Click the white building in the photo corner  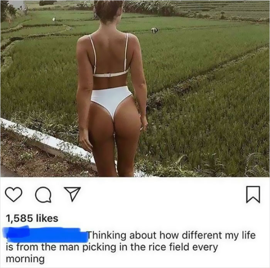(17, 4)
